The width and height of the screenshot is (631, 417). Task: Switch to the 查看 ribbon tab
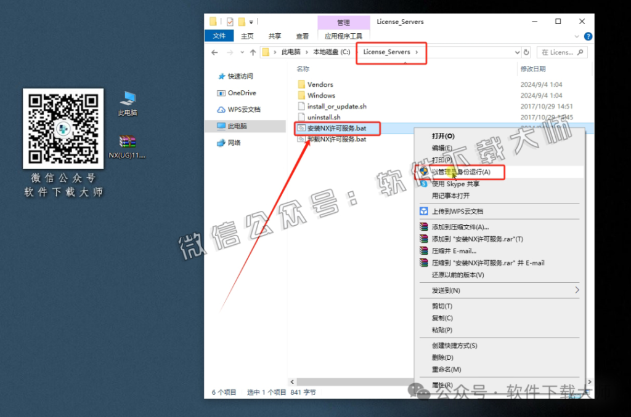302,36
